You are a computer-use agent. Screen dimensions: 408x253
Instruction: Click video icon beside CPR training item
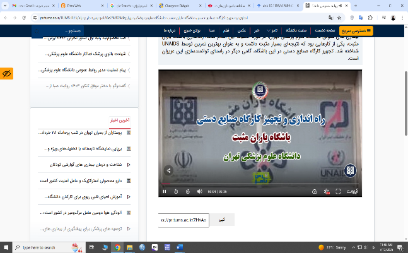[x=129, y=197]
